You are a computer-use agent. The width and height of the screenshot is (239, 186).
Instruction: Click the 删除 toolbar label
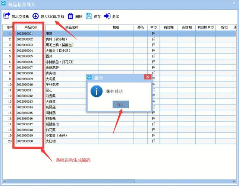click(79, 17)
